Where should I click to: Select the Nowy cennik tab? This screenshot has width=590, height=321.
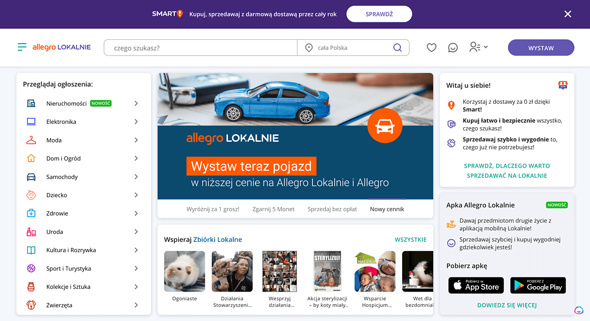(x=387, y=209)
